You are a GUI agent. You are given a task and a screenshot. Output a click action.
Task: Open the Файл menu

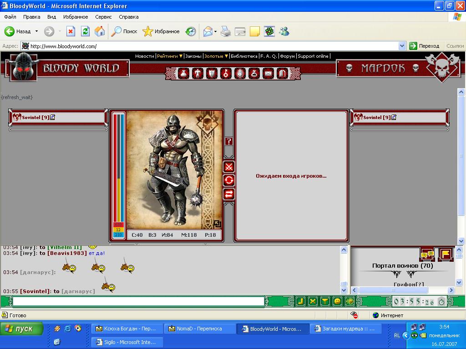[10, 17]
